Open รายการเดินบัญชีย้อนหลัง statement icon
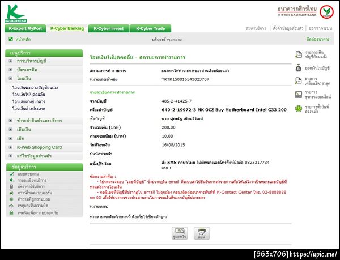The image size is (340, 260). click(299, 54)
